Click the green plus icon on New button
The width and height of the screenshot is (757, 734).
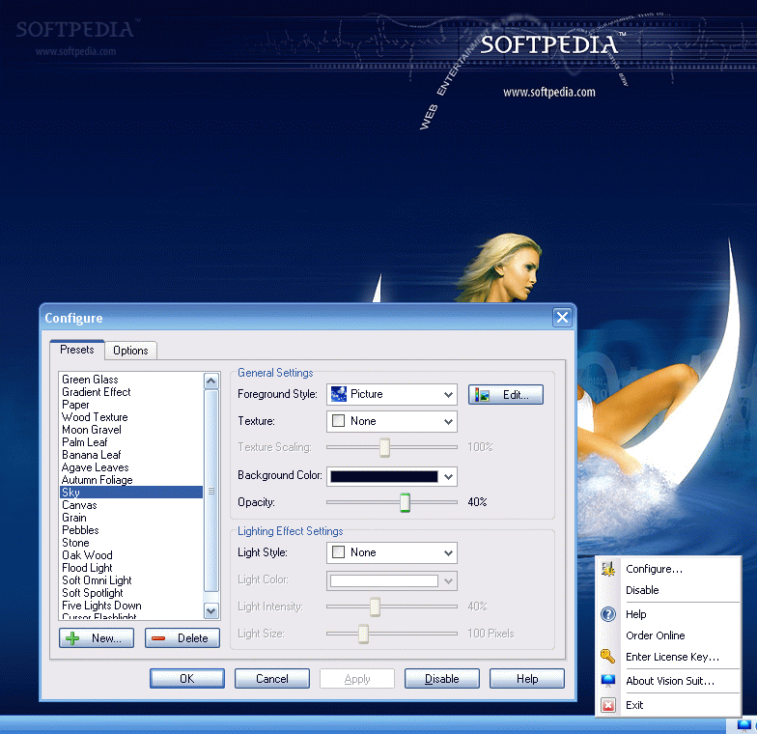click(72, 638)
